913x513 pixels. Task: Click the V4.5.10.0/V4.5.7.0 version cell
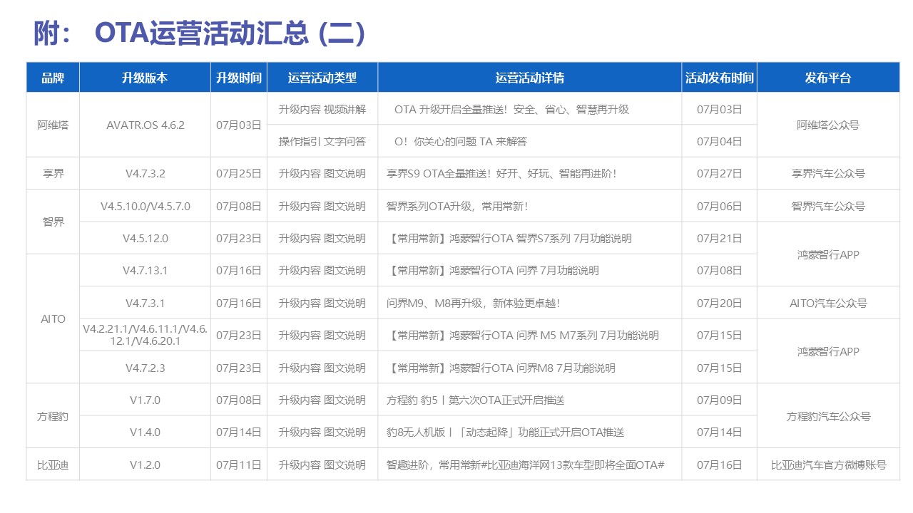[145, 206]
